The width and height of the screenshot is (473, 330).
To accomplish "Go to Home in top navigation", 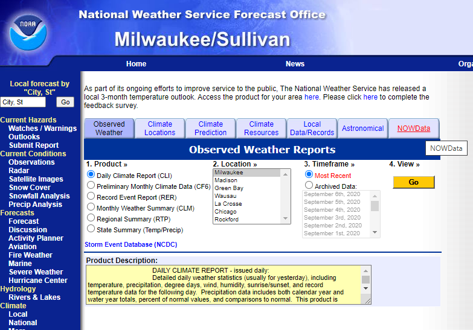I will coord(136,64).
